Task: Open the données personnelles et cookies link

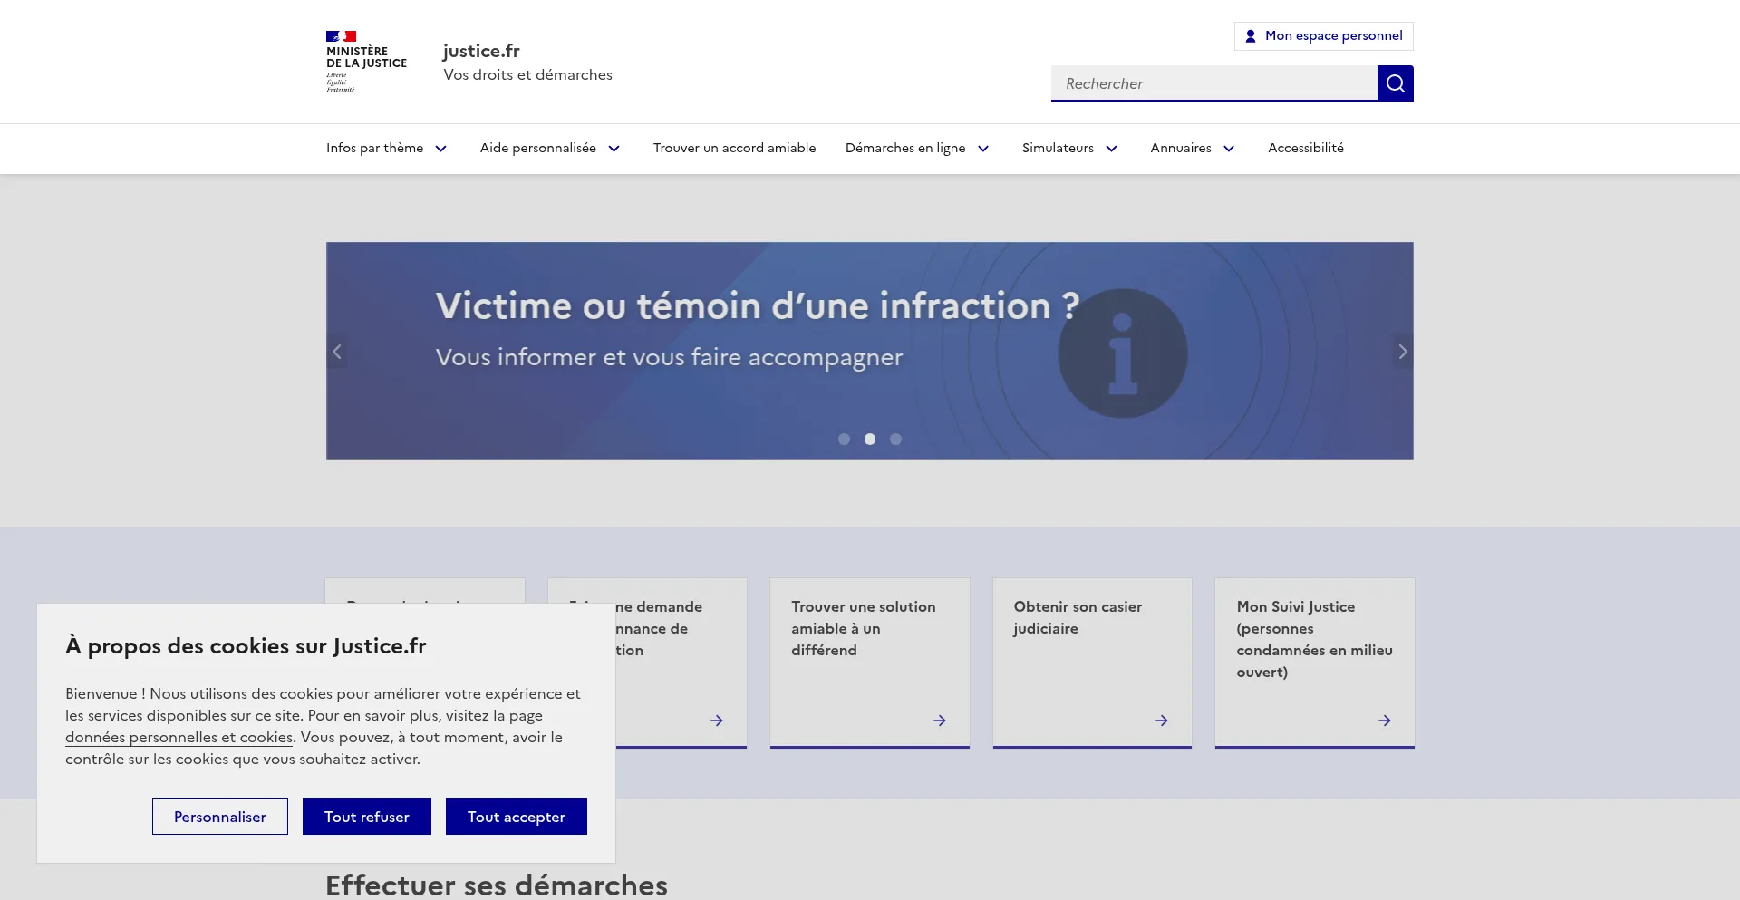Action: [x=179, y=738]
